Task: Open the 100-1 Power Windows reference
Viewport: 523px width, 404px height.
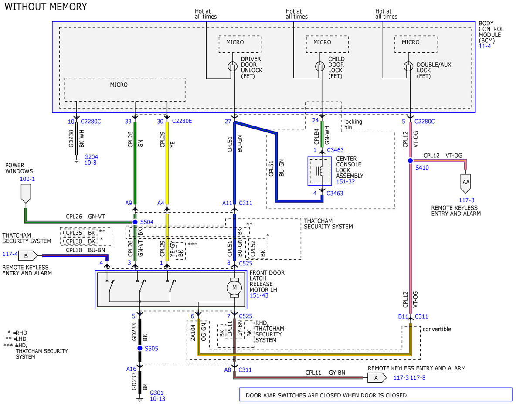Action: pos(27,179)
